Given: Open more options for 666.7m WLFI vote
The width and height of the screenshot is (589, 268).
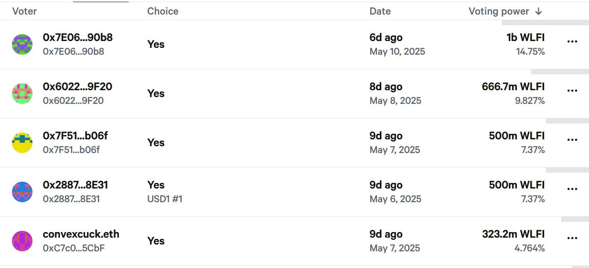Looking at the screenshot, I should click(x=572, y=91).
